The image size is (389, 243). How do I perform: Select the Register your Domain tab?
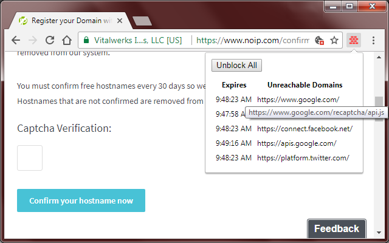click(71, 21)
